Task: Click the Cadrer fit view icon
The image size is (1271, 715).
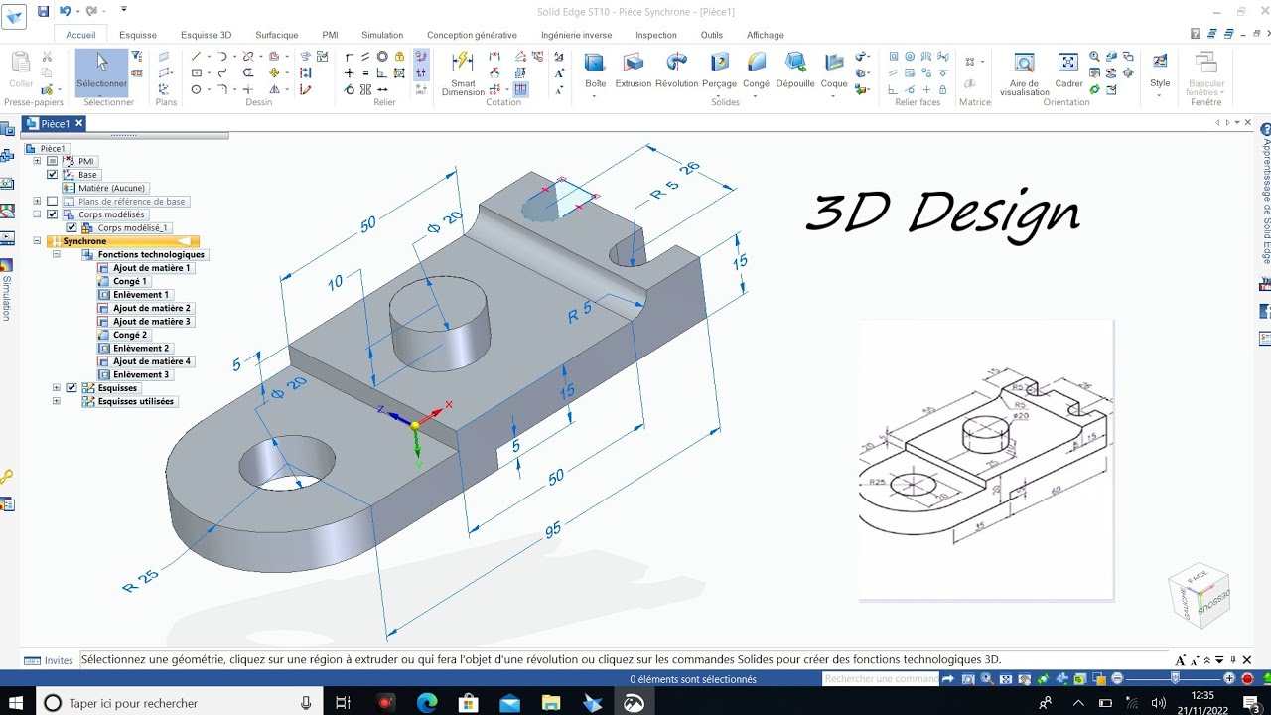Action: 1068,70
